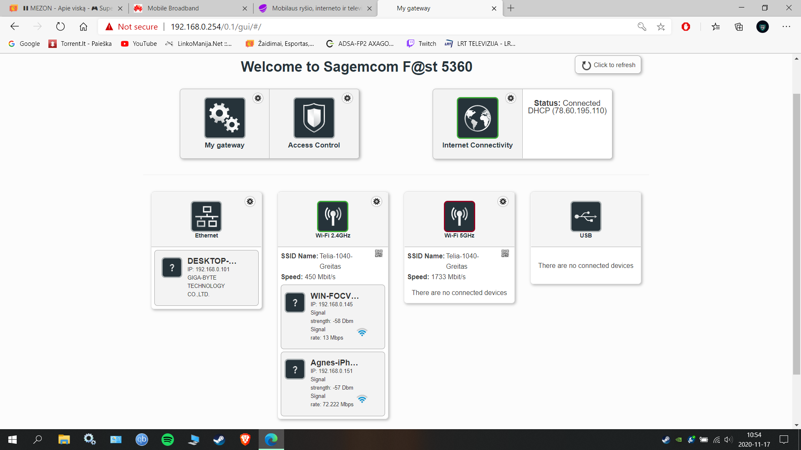Screen dimensions: 801x450
Task: Open Brave browser from the taskbar
Action: [245, 440]
